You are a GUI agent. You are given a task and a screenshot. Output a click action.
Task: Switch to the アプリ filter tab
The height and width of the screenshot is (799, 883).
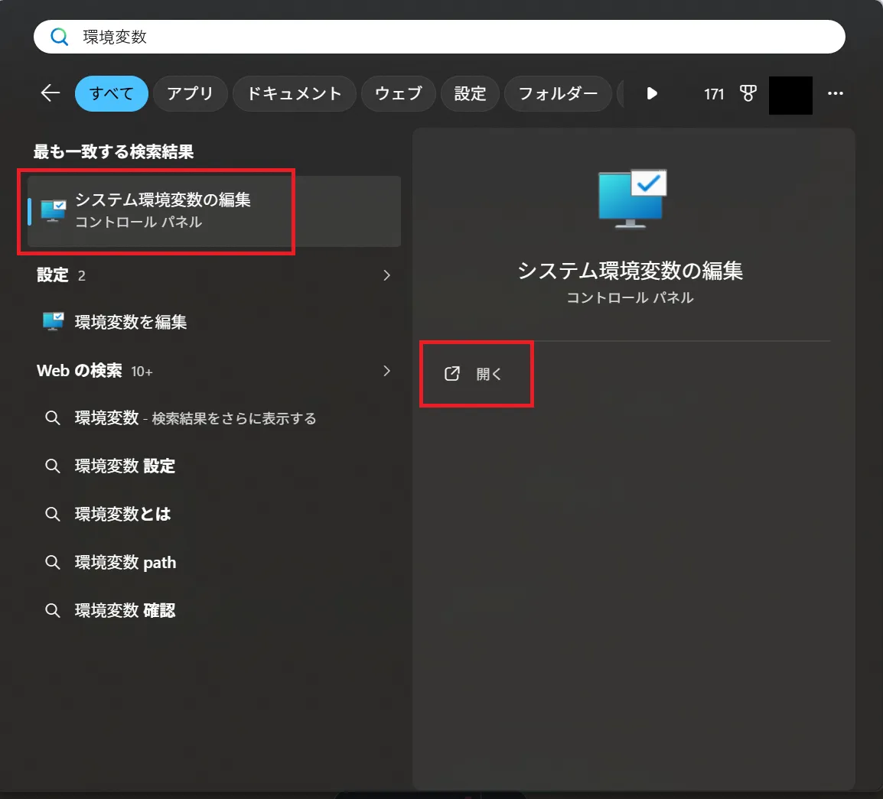pyautogui.click(x=190, y=93)
